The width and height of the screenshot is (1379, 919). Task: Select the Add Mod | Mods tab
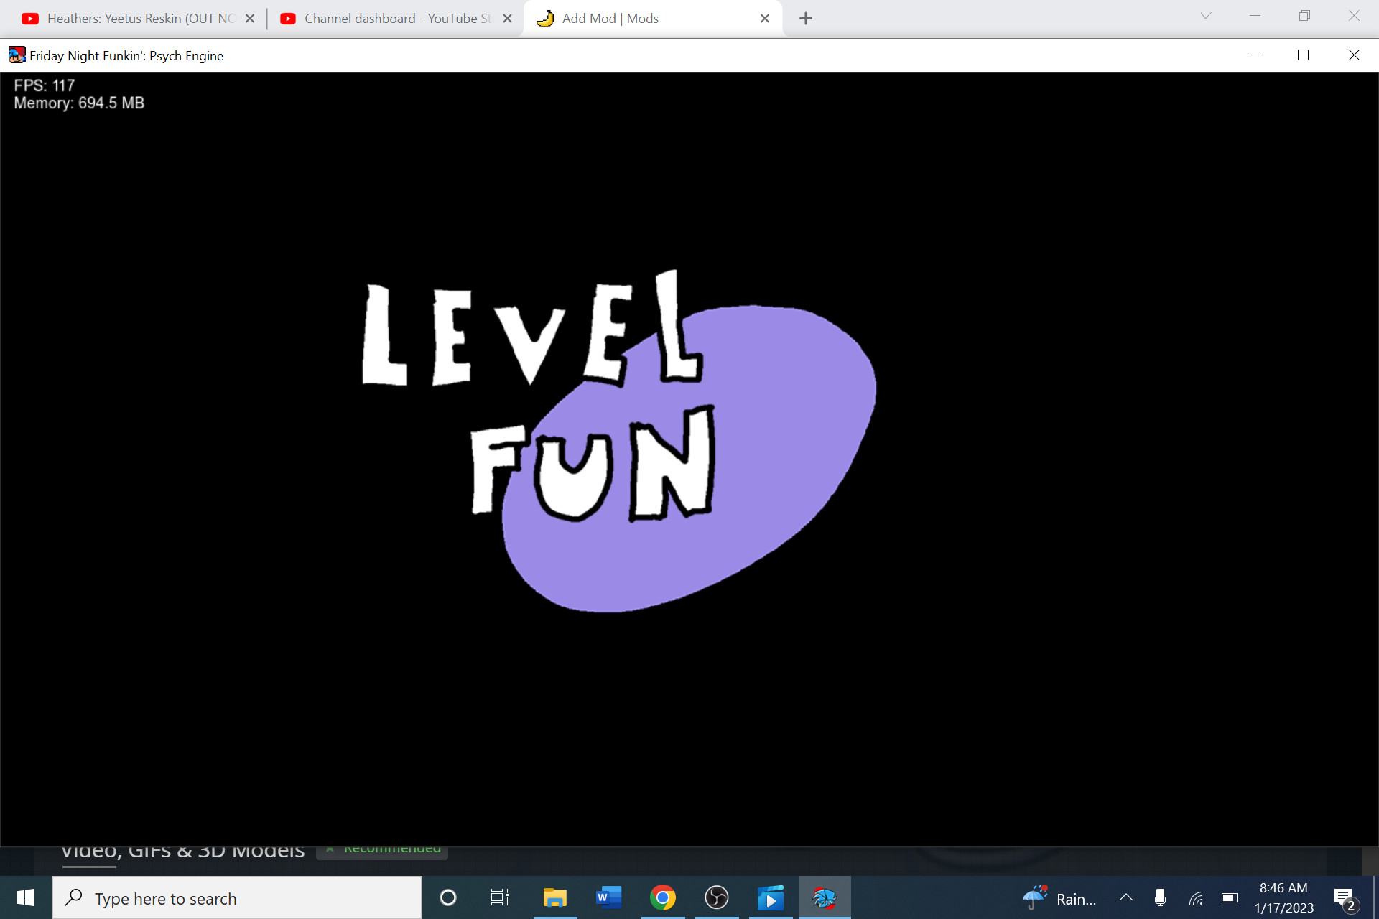point(652,19)
